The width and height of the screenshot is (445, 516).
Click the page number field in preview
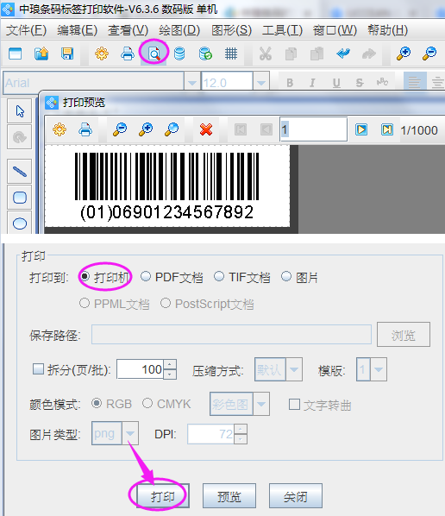coord(313,129)
